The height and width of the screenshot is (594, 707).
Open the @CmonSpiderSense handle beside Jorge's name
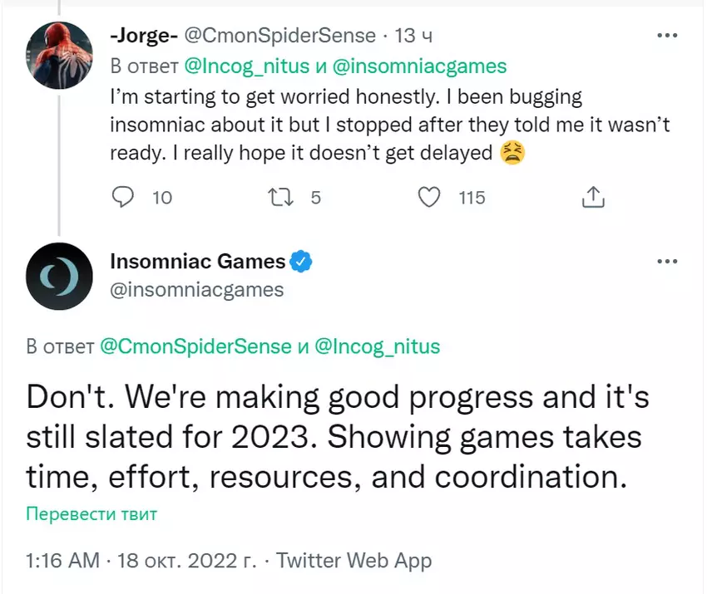[x=278, y=37]
